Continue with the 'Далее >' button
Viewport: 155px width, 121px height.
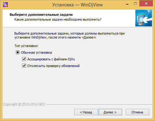coord(110,112)
